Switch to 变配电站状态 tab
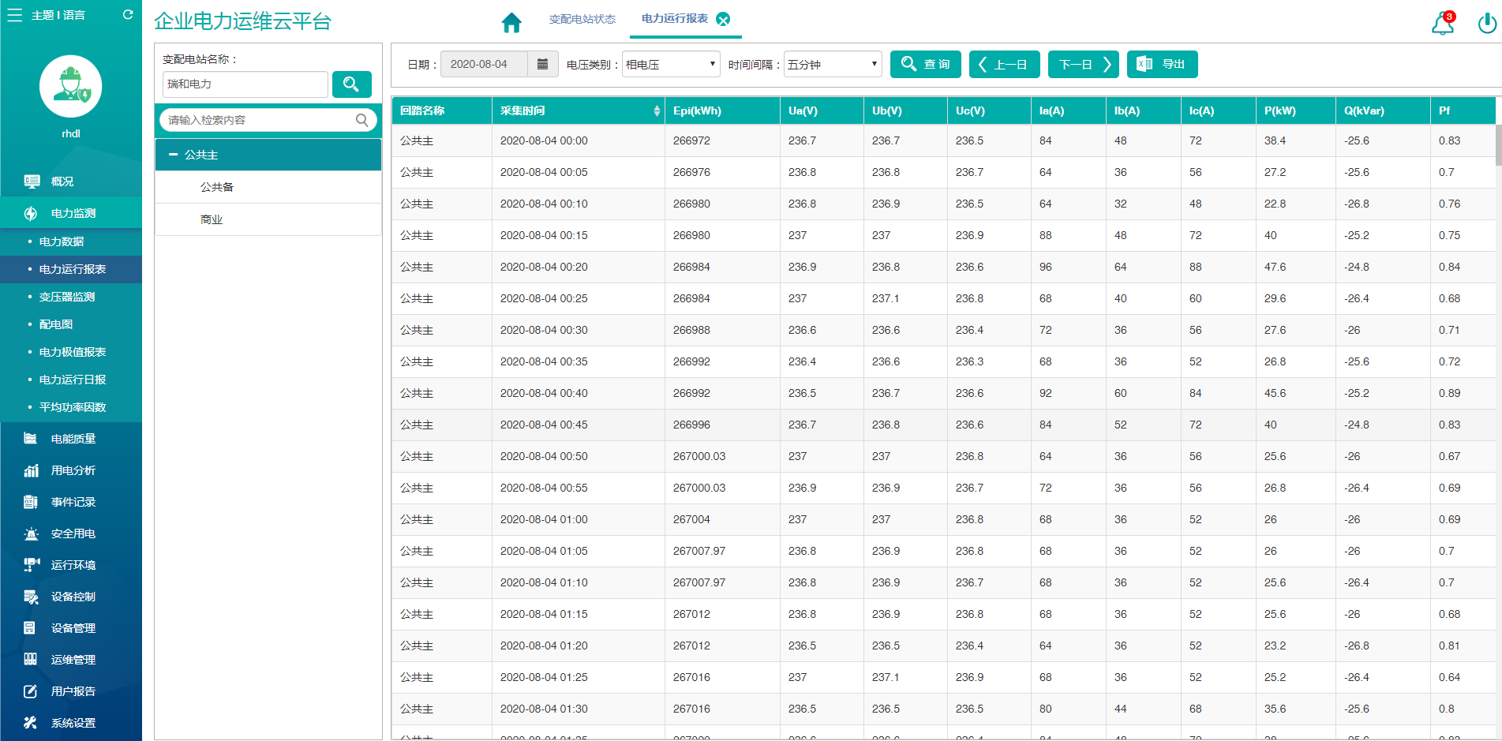 [x=582, y=19]
